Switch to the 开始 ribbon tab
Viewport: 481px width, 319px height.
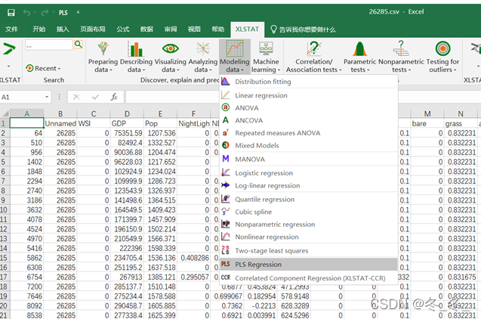point(39,29)
